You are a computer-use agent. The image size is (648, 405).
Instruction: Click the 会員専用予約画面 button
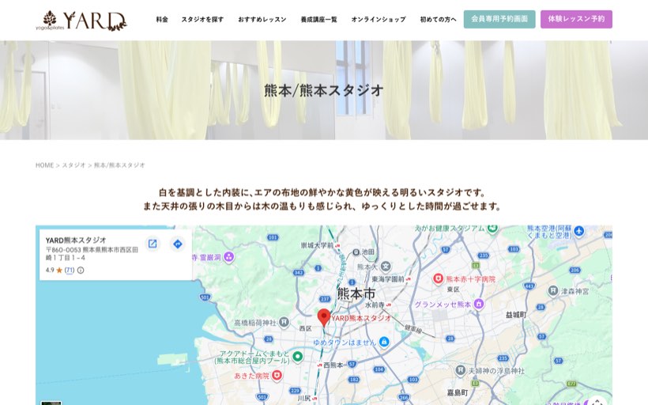point(499,19)
